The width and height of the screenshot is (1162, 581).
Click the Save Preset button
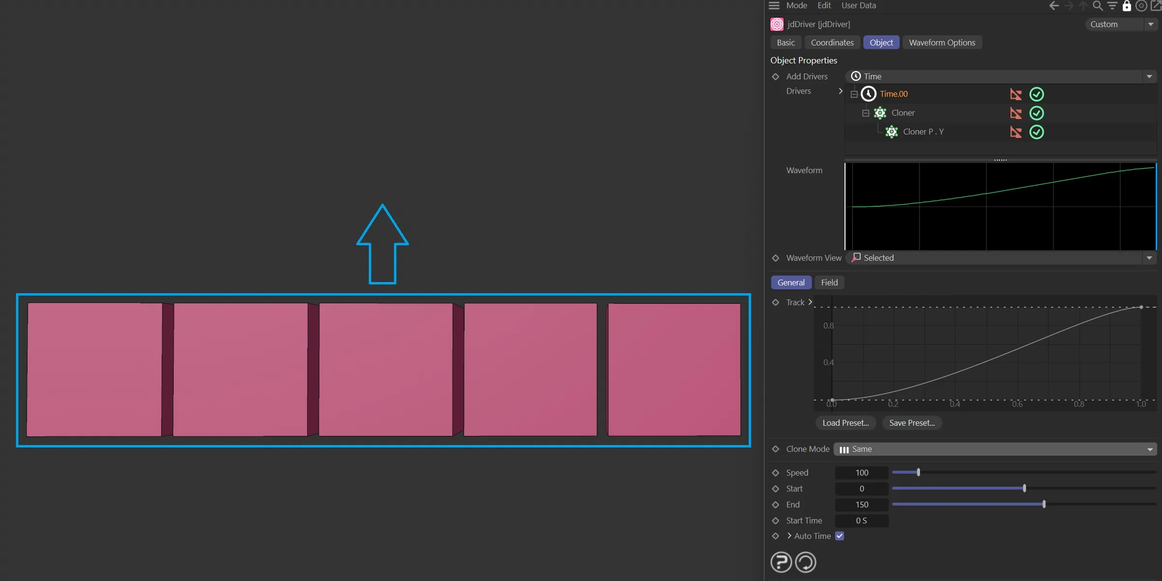coord(912,423)
